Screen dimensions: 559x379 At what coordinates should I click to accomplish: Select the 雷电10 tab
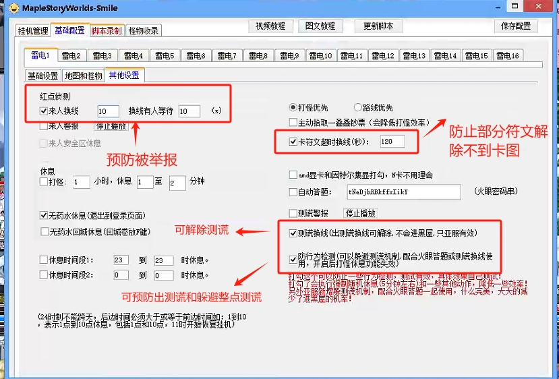click(320, 55)
